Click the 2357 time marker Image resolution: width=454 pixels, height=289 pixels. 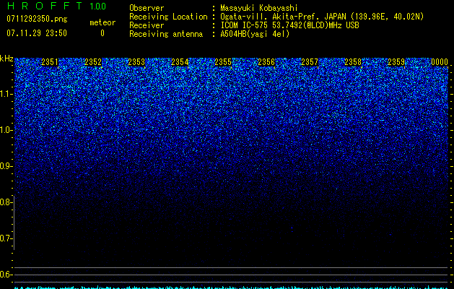310,62
